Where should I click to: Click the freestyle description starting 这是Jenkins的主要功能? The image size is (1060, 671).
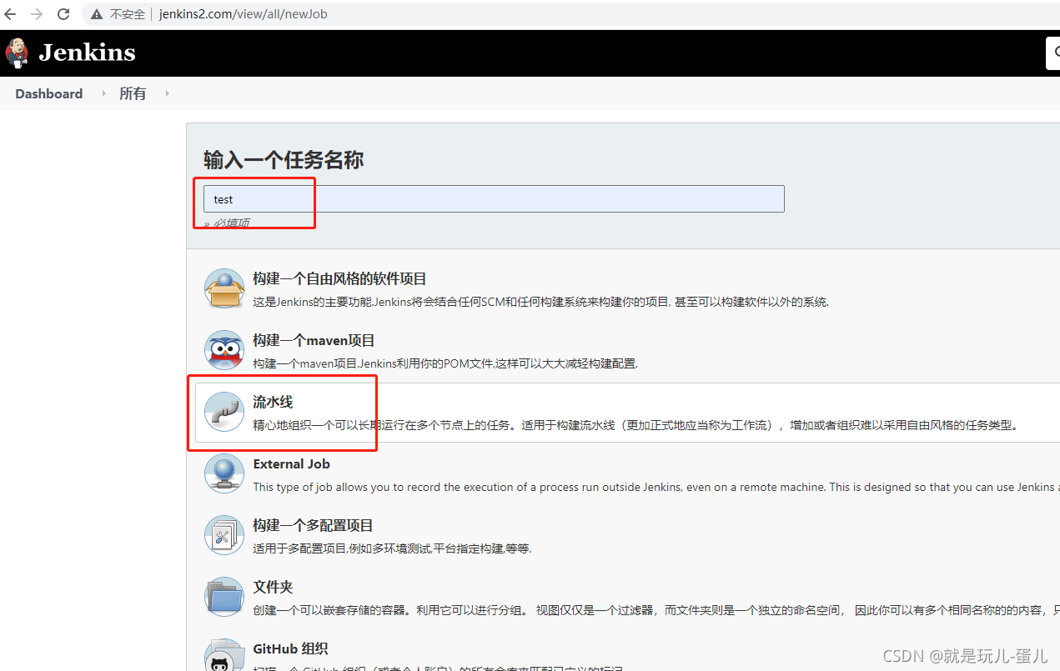(x=540, y=302)
